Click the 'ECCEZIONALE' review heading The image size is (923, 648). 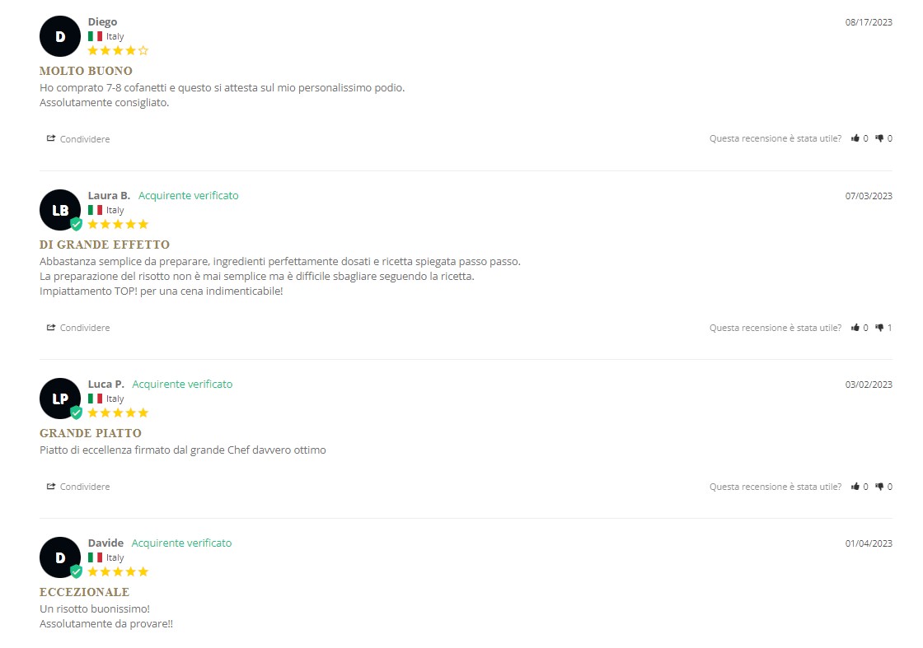point(85,592)
